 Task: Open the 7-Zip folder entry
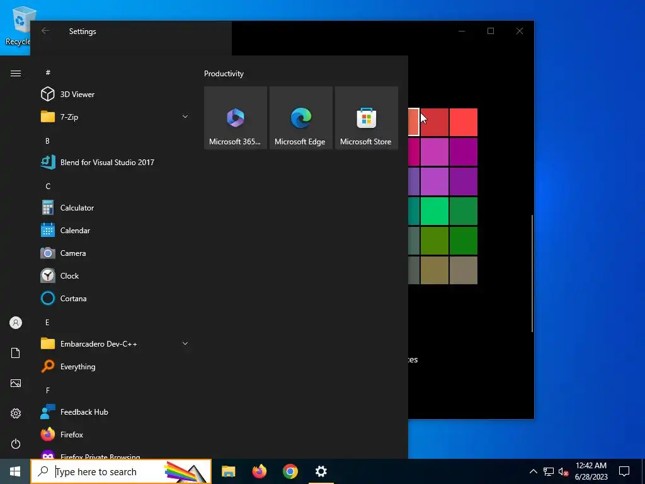[x=115, y=117]
